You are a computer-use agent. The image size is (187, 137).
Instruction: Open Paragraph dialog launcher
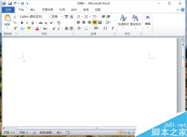coord(114,34)
